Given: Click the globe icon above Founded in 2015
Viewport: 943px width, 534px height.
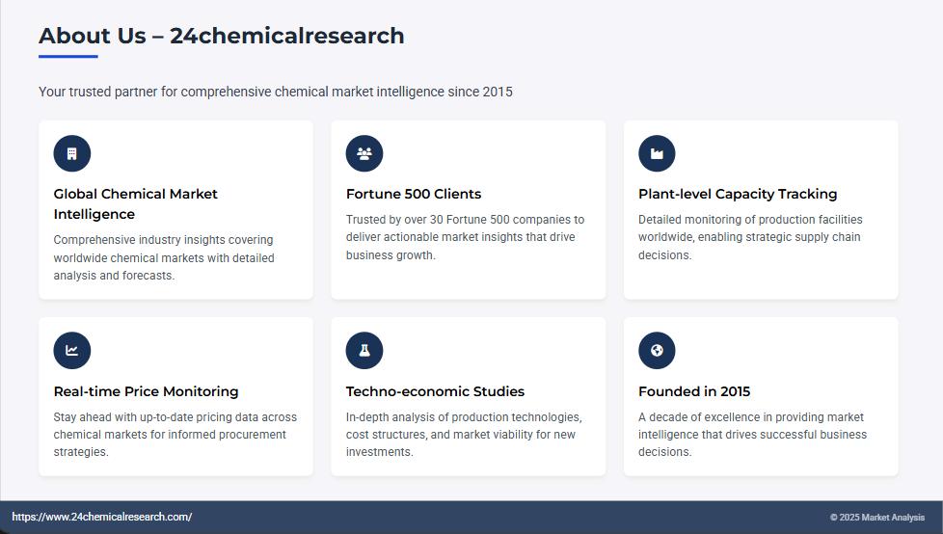Looking at the screenshot, I should (x=657, y=351).
